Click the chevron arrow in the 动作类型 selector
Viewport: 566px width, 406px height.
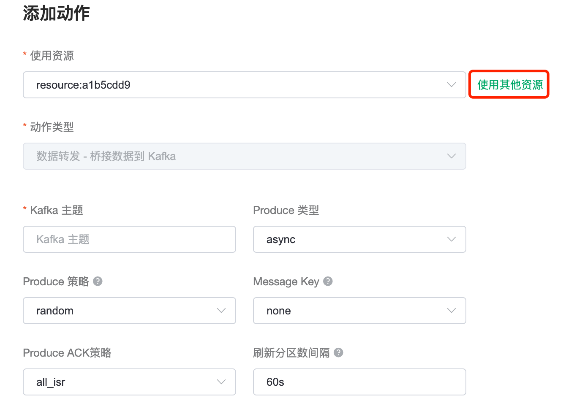point(451,156)
